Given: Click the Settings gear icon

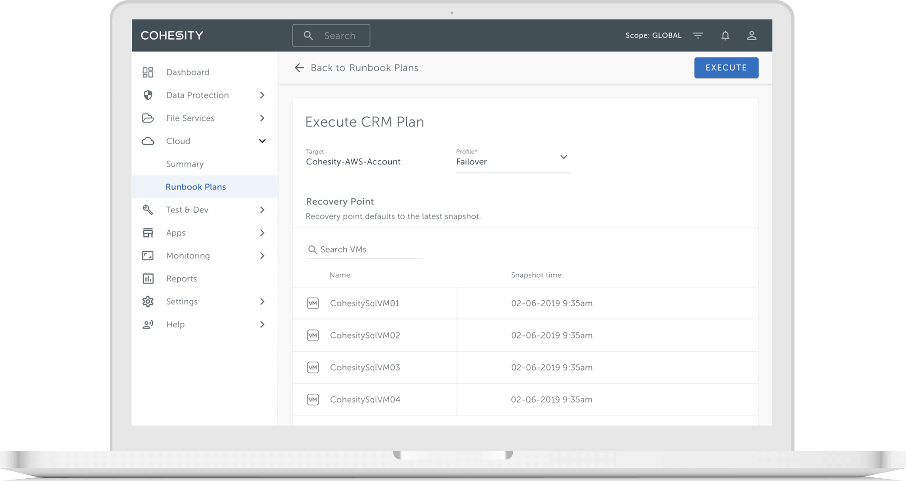Looking at the screenshot, I should (x=148, y=301).
